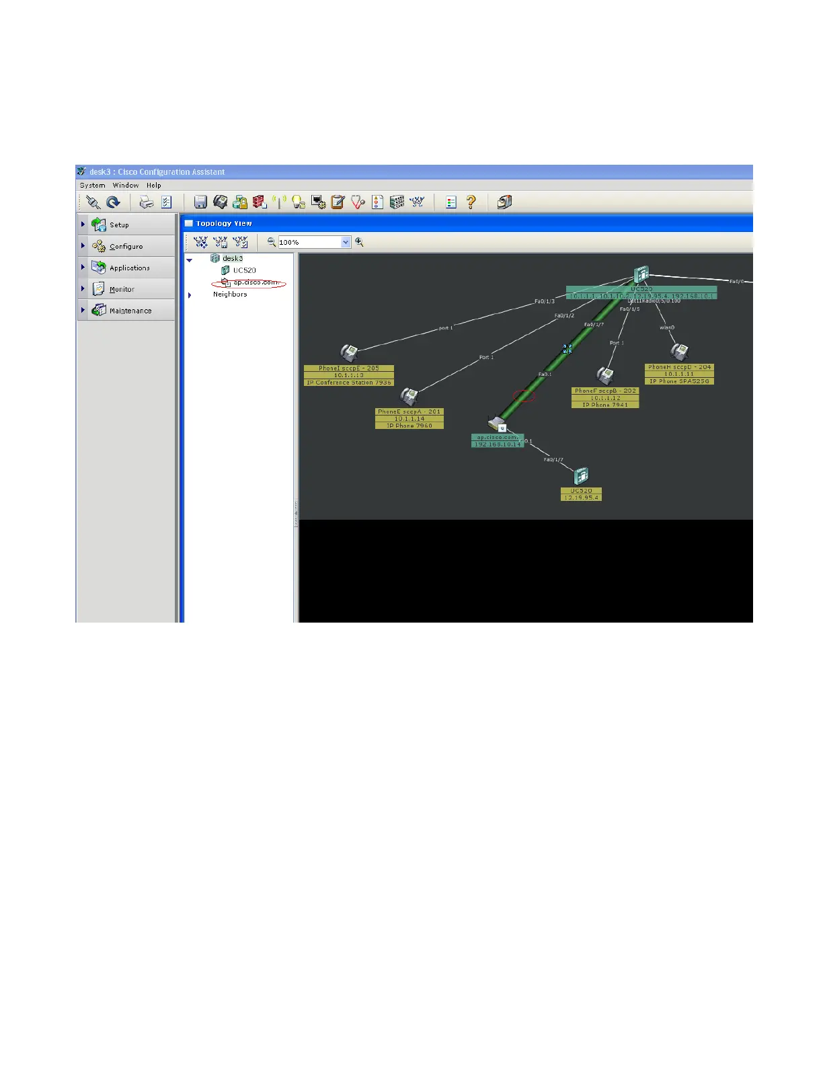Select the top UC520 device icon in topology
Screen dimensions: 823x1065
pos(641,274)
